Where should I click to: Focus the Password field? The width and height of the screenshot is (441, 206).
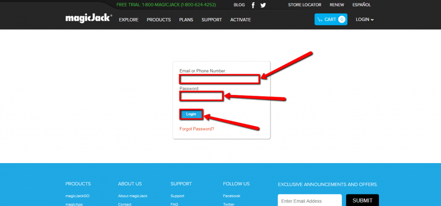point(202,97)
